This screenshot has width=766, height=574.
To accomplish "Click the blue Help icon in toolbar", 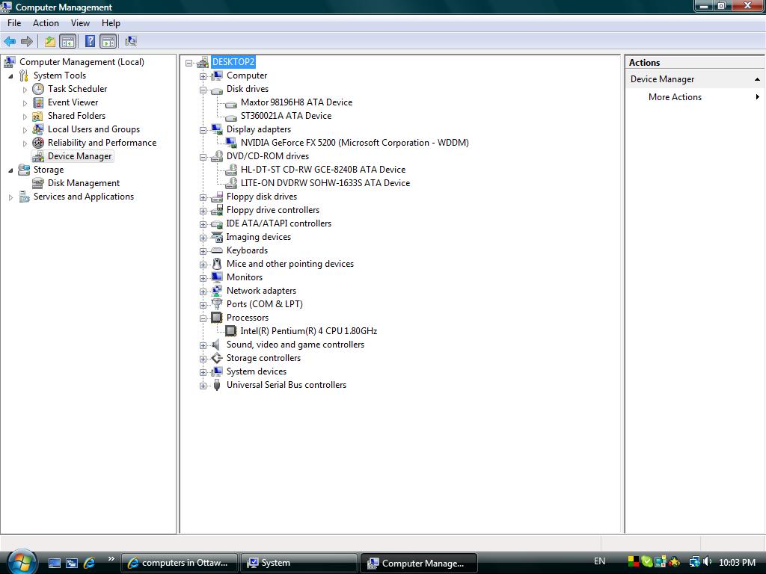I will coord(90,42).
